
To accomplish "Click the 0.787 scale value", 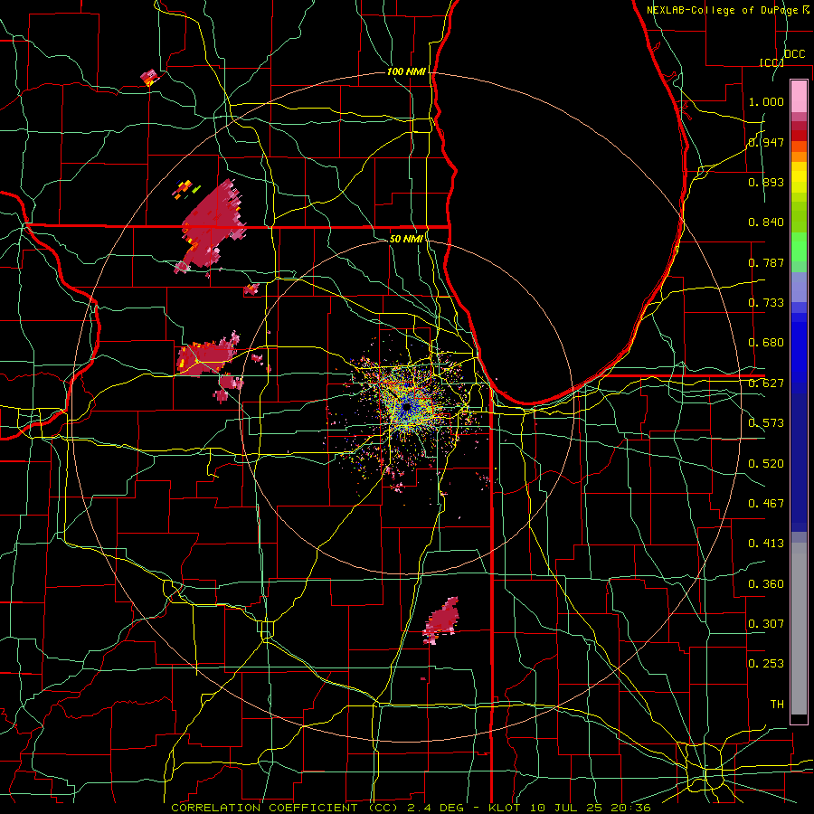I will click(x=766, y=262).
